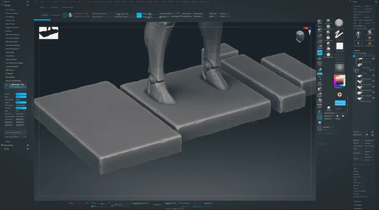
Task: Click the ZBrush To Photoshop CC banner
Action: point(16,86)
